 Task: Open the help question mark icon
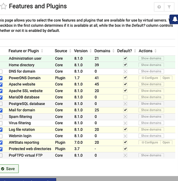click(x=159, y=7)
